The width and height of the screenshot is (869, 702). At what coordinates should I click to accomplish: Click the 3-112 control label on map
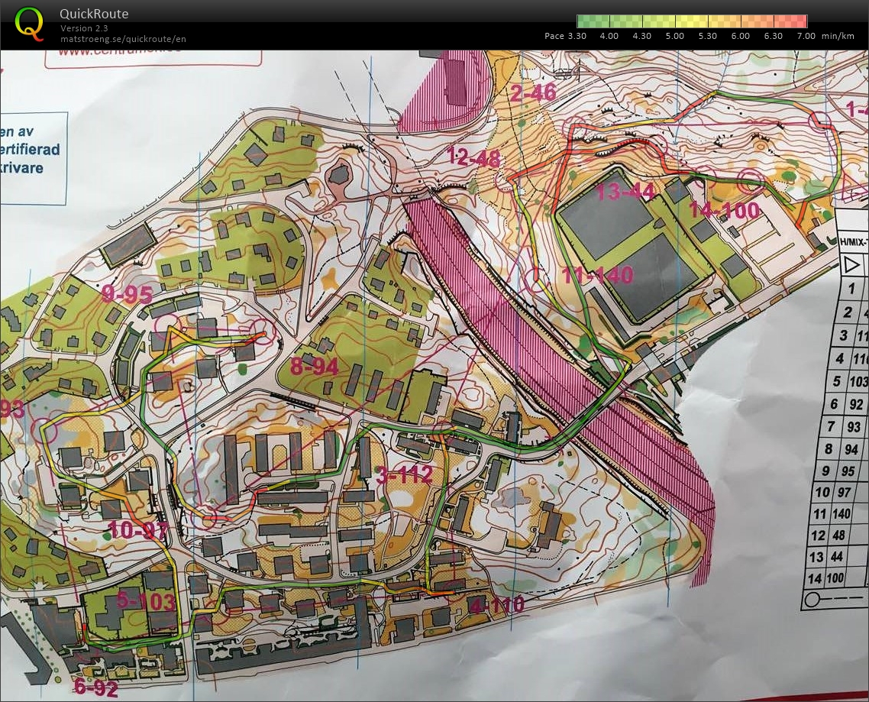pyautogui.click(x=404, y=474)
